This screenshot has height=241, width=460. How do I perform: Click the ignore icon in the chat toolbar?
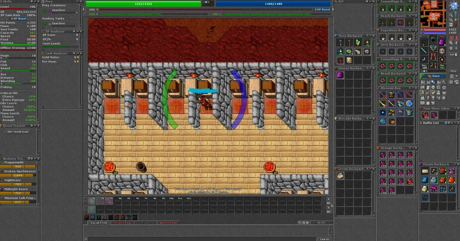(304, 222)
